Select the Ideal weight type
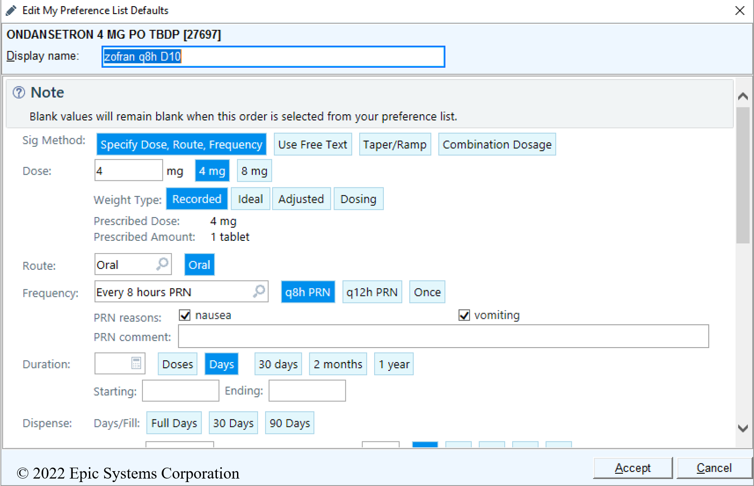Image resolution: width=754 pixels, height=486 pixels. tap(250, 199)
